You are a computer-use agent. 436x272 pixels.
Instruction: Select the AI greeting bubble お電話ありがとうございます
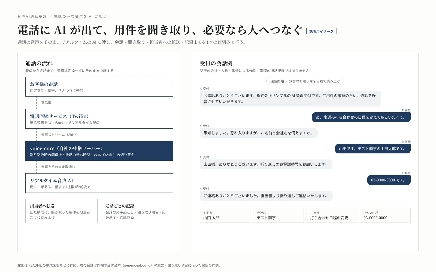point(290,98)
